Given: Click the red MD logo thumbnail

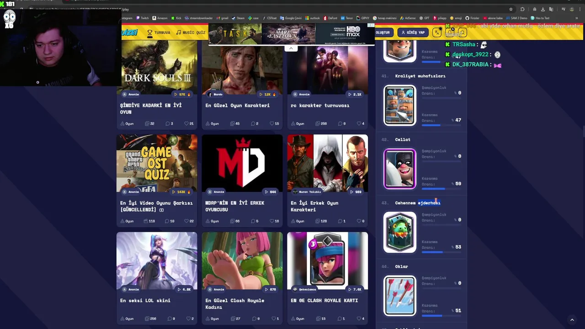Looking at the screenshot, I should (x=242, y=163).
